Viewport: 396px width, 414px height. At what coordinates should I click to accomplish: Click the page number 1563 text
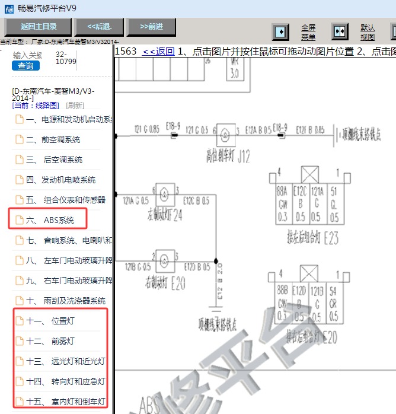[126, 51]
